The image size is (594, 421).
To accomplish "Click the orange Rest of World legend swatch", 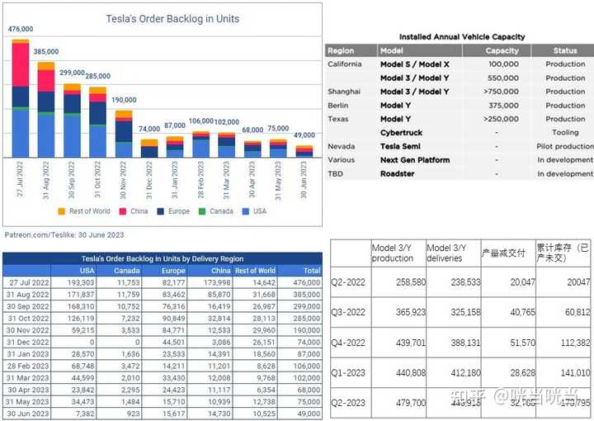I will (61, 211).
